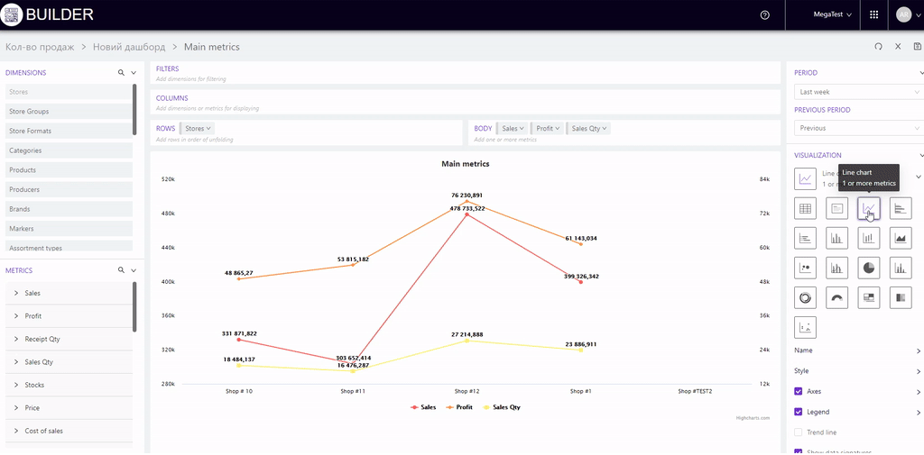The height and width of the screenshot is (455, 924).
Task: Uncheck the Axes checkbox
Action: pos(799,392)
